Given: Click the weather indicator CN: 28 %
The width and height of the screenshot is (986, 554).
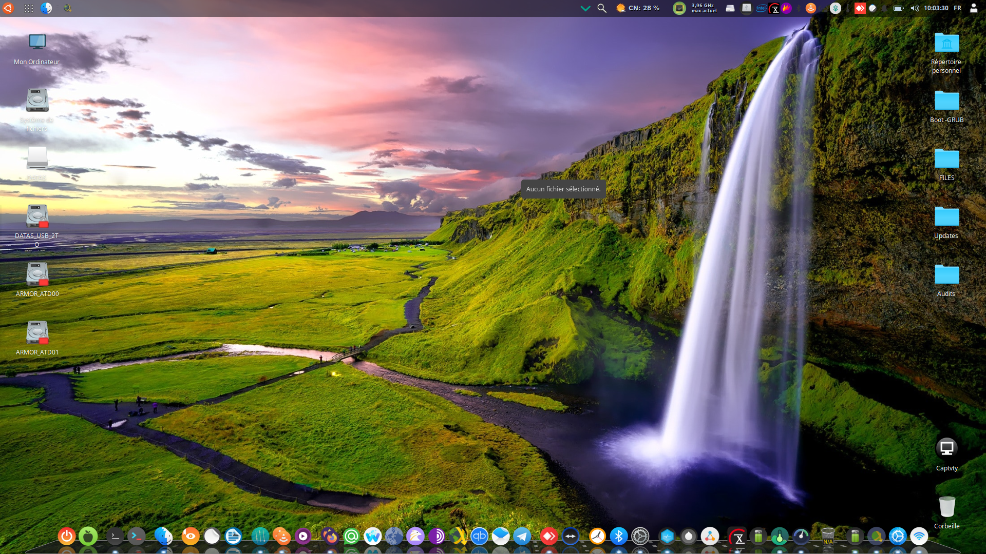Looking at the screenshot, I should (x=638, y=8).
